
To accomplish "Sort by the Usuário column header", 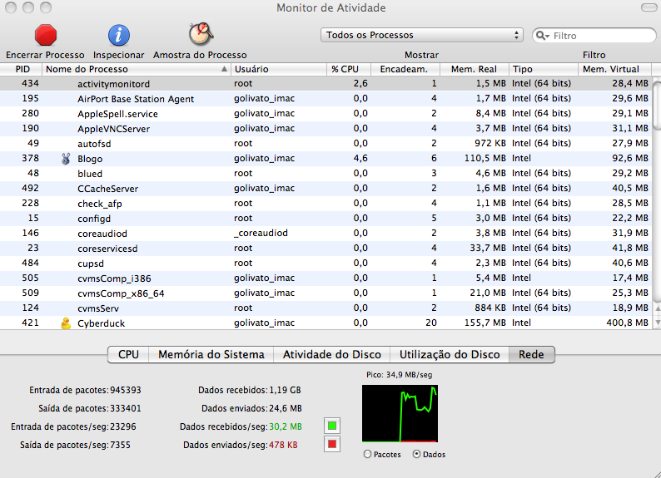I will click(x=279, y=69).
